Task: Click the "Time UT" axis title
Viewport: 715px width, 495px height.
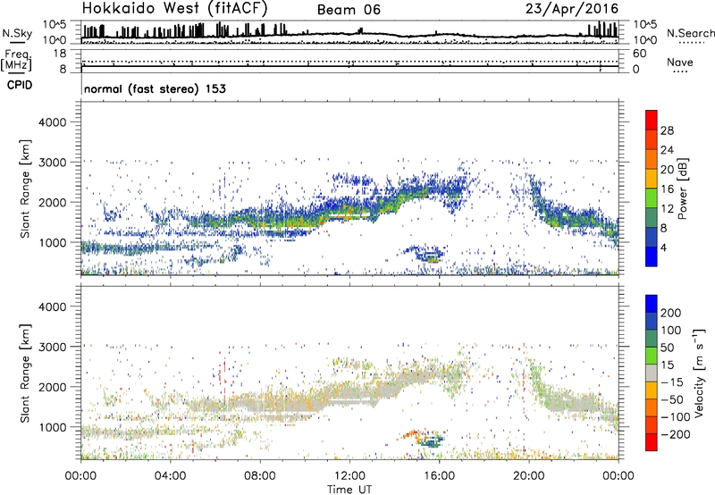Action: pos(349,490)
